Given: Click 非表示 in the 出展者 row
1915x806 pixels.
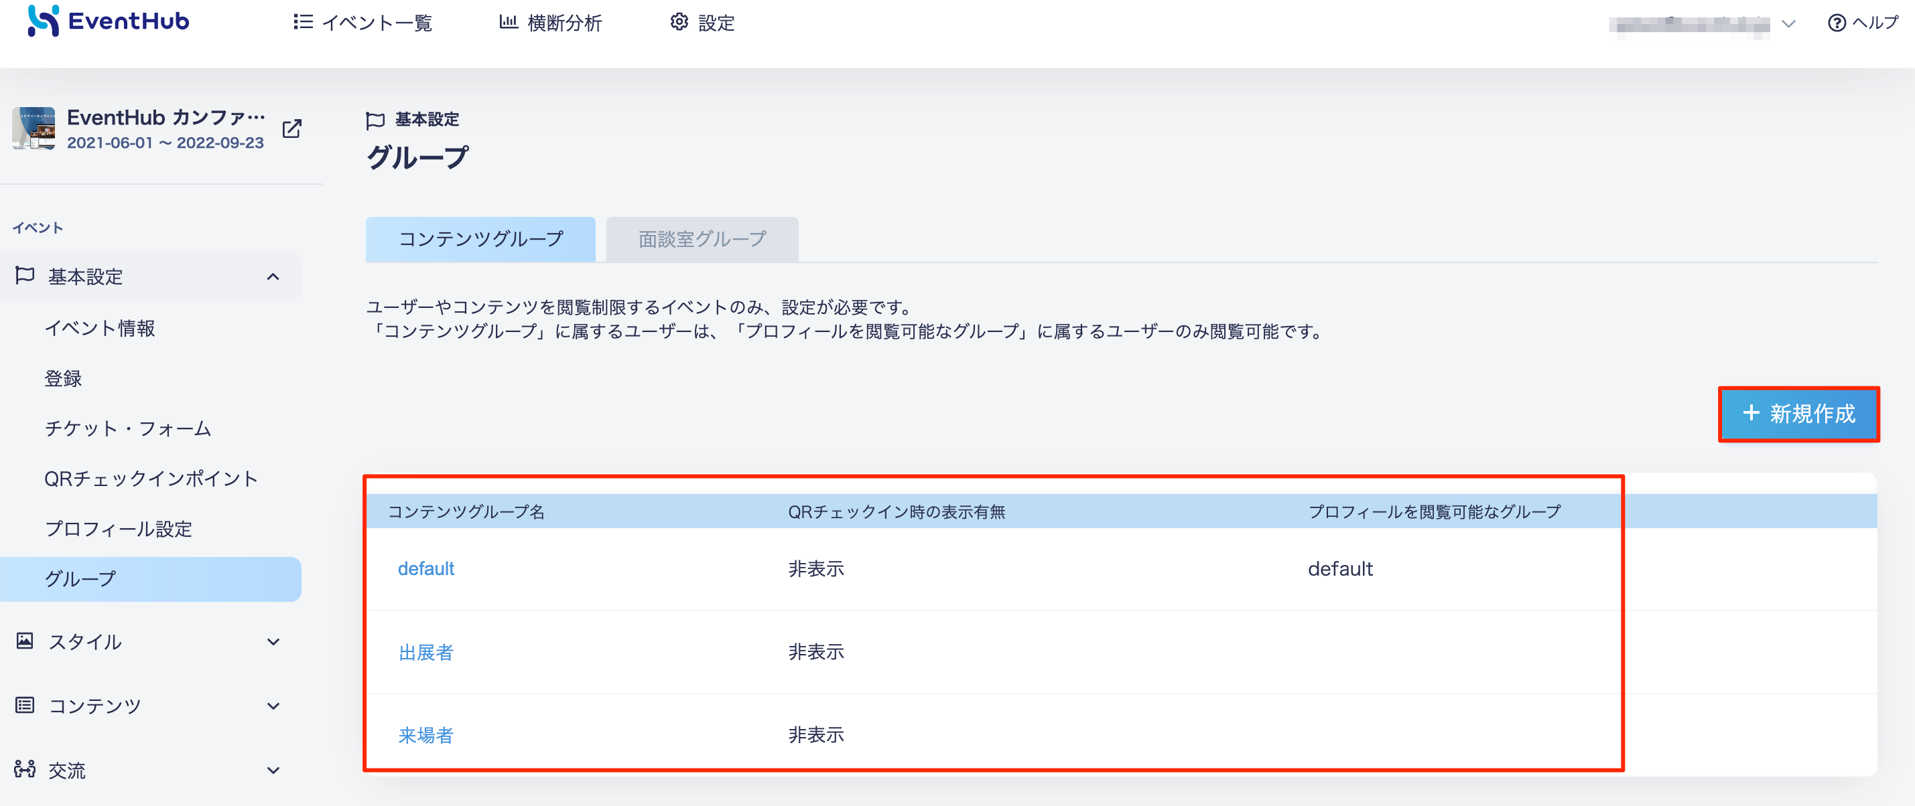Looking at the screenshot, I should tap(816, 652).
